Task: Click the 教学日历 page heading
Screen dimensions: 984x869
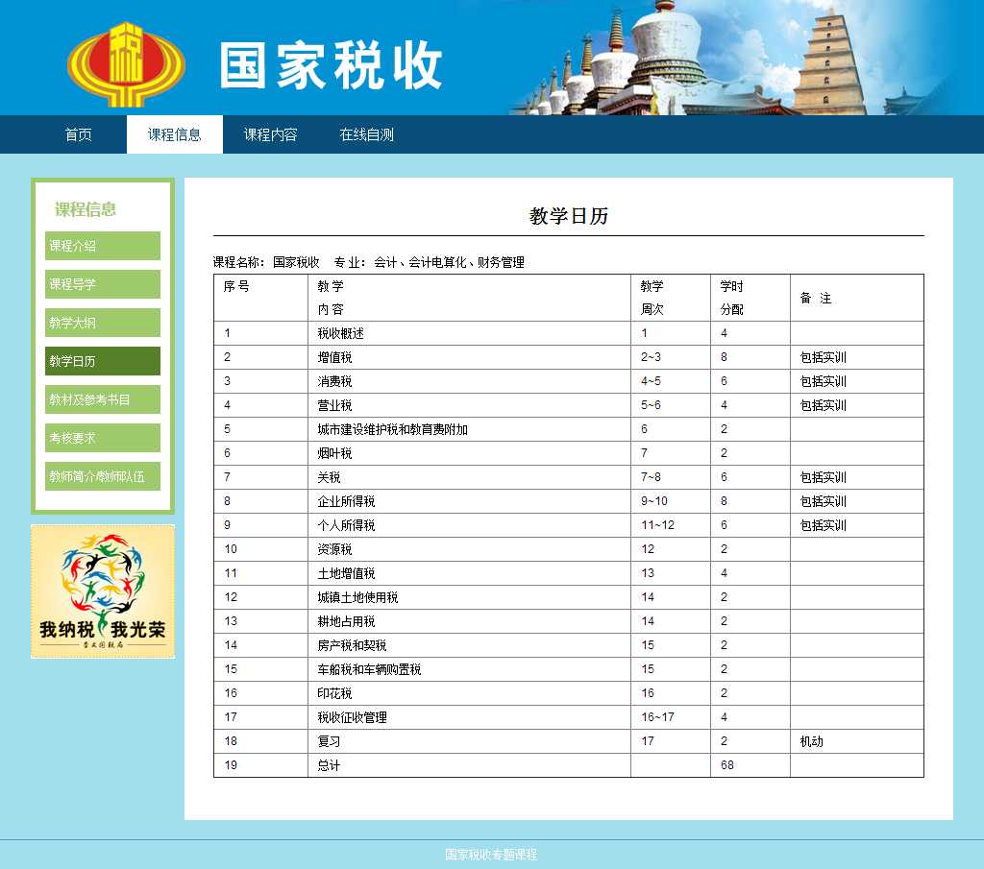Action: pyautogui.click(x=569, y=216)
